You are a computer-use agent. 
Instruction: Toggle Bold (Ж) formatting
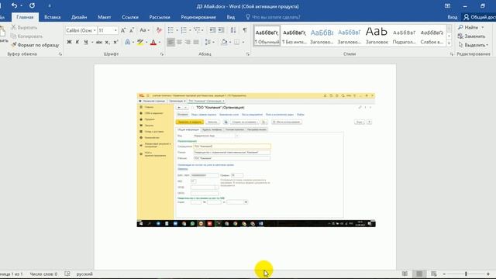69,42
